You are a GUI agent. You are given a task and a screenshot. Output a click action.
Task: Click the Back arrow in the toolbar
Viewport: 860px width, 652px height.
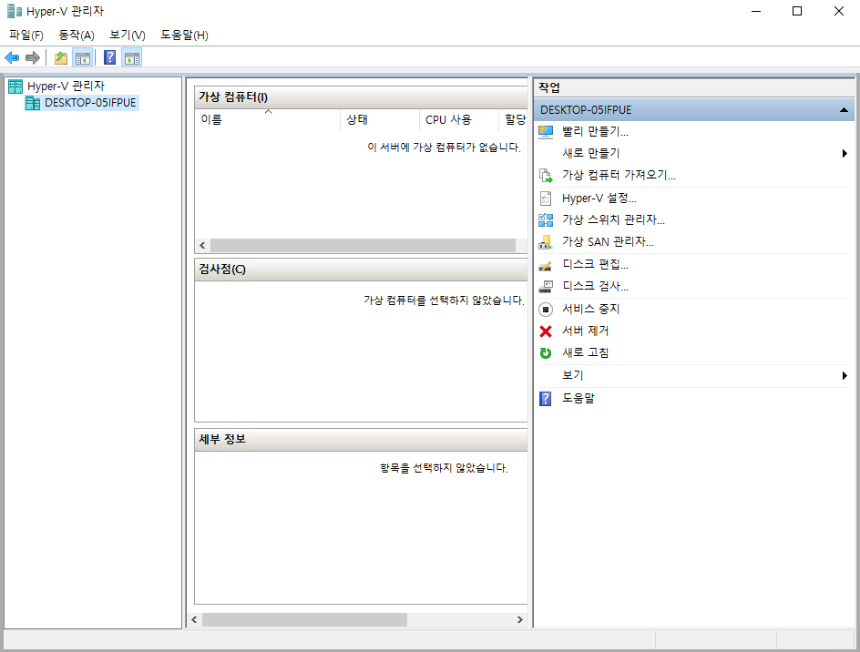point(12,58)
